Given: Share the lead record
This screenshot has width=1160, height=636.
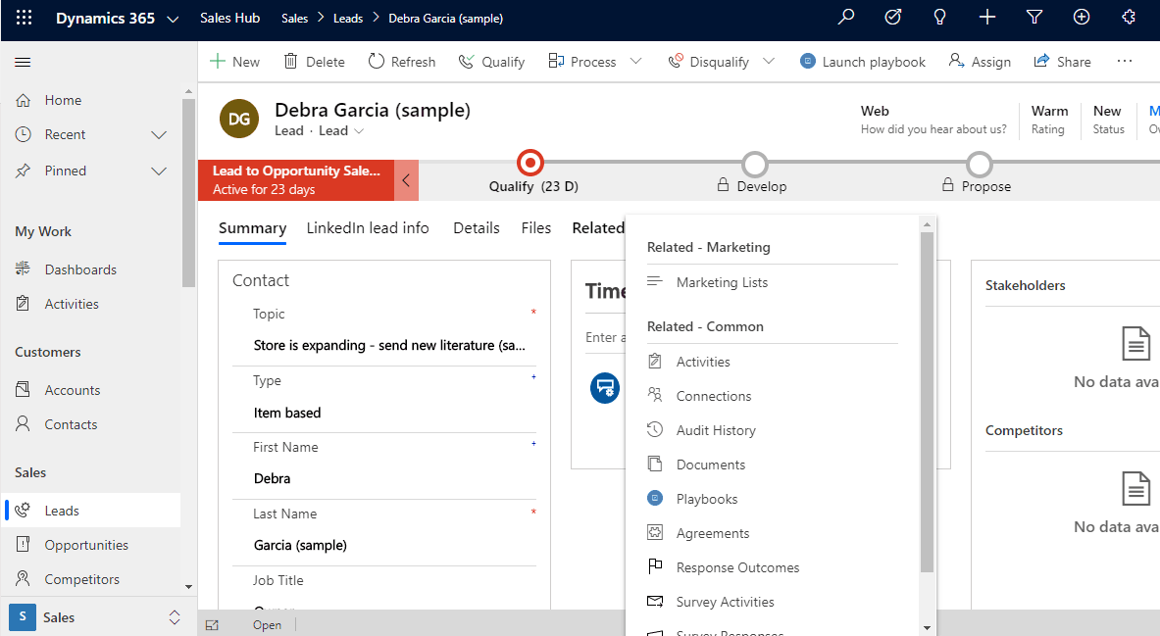Looking at the screenshot, I should pos(1062,62).
